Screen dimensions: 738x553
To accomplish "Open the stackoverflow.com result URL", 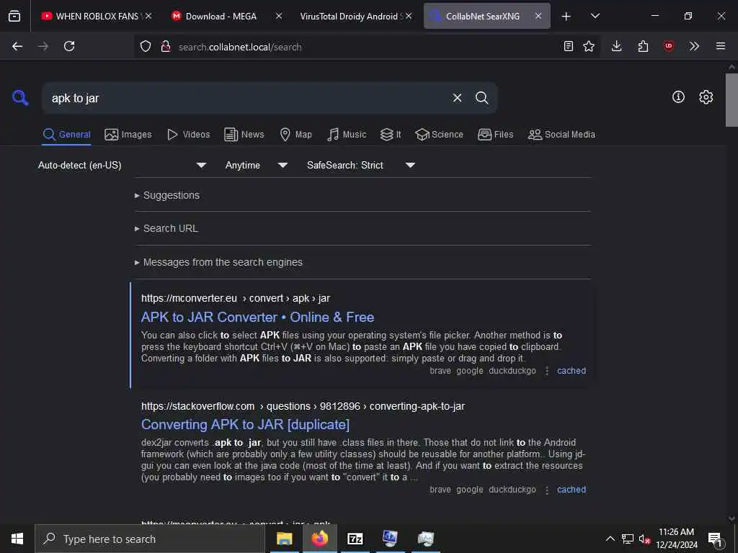I will pyautogui.click(x=303, y=406).
